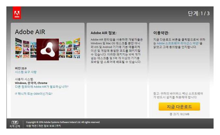Click the 버전 22.0 text
The height and width of the screenshot is (135, 220).
click(x=21, y=68)
